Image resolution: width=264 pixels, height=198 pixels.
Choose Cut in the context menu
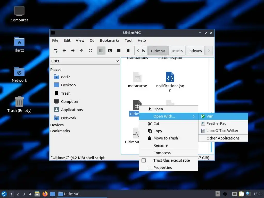click(169, 124)
